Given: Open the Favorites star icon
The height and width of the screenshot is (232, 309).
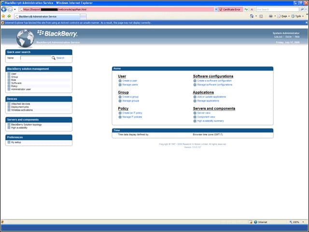Looking at the screenshot, I should point(3,16).
